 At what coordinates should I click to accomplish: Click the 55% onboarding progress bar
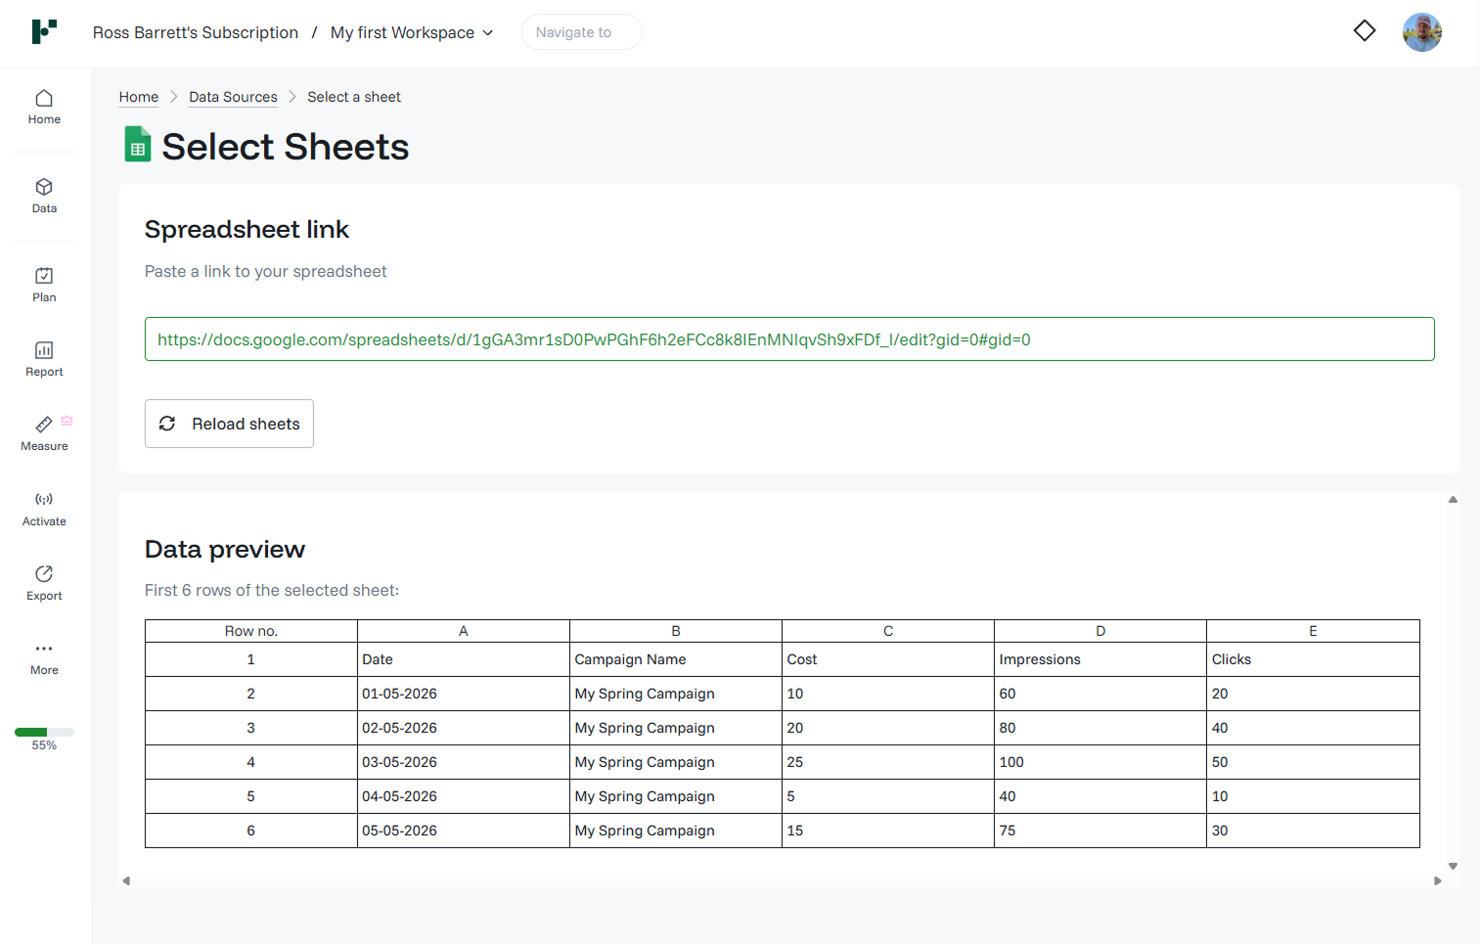[44, 732]
